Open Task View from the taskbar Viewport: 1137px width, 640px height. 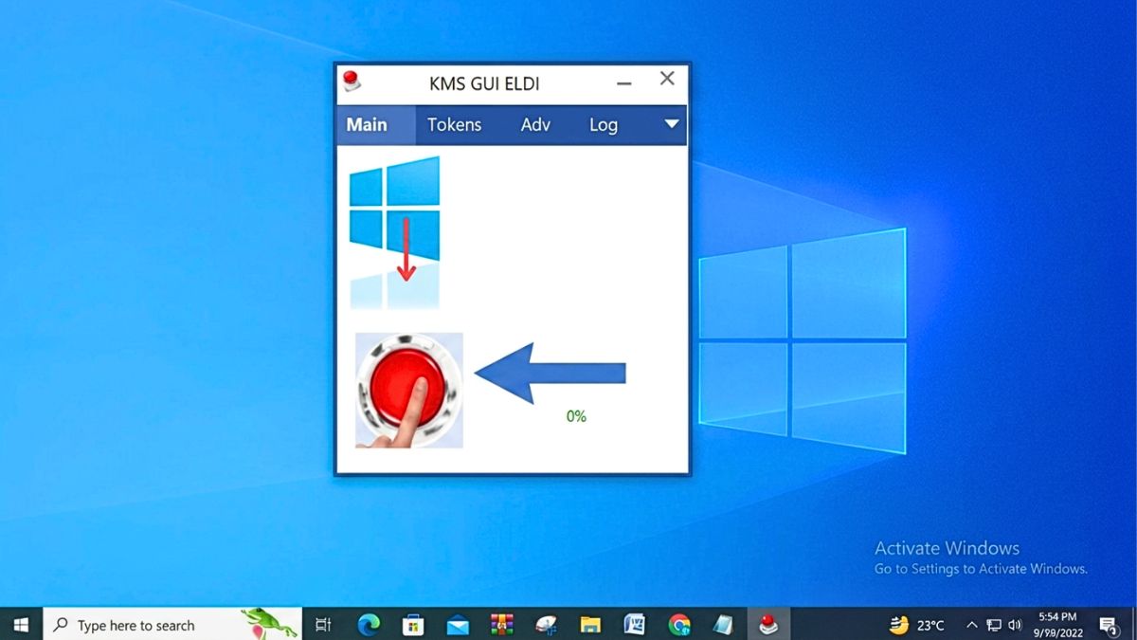(323, 625)
